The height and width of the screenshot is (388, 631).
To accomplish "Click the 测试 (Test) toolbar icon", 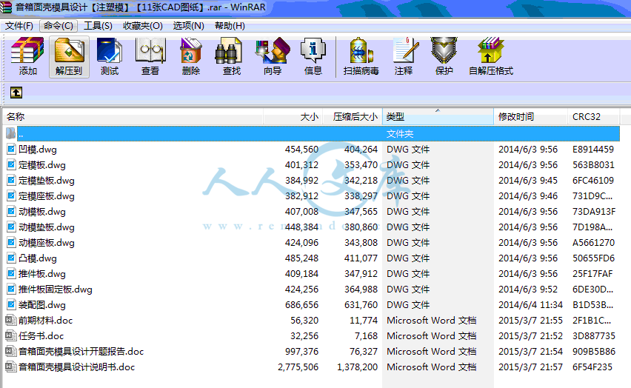I will 109,50.
